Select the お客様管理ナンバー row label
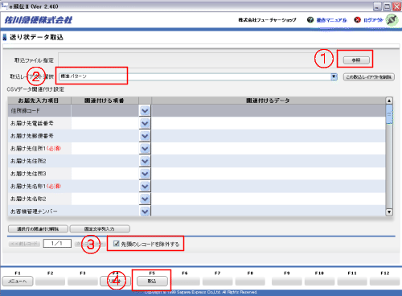Image resolution: width=402 pixels, height=296 pixels. tap(34, 212)
